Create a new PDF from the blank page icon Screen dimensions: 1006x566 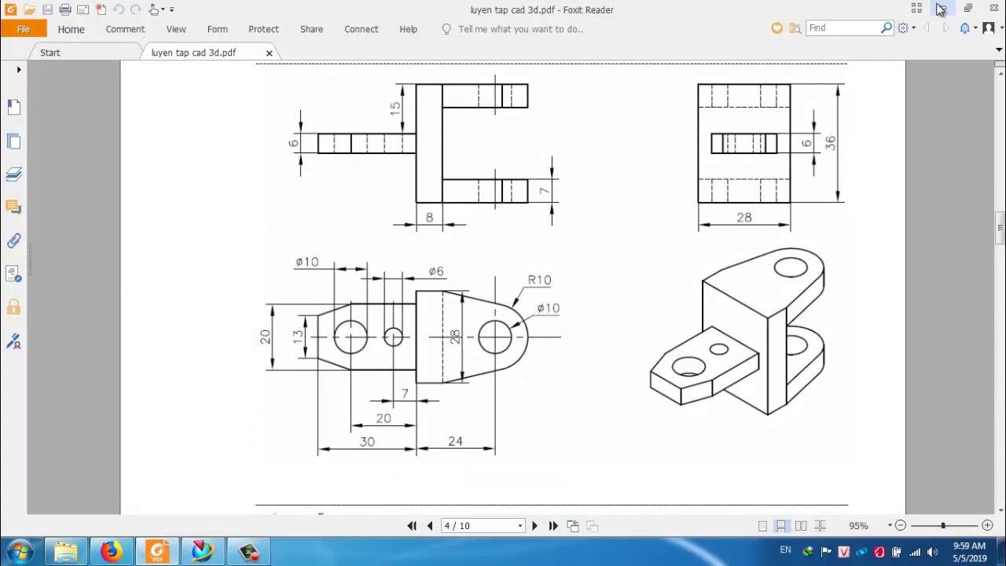click(x=101, y=9)
